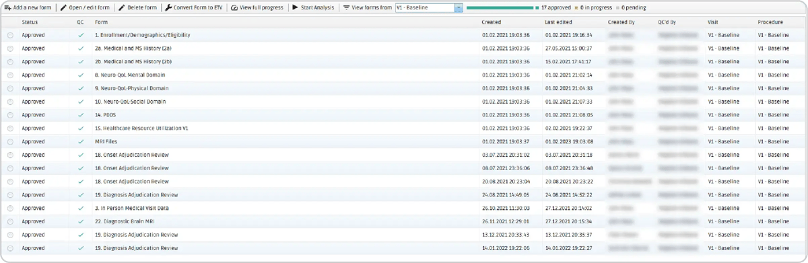Select radio for Onset Review created 08.07.2021
This screenshot has height=263, width=808.
(10, 168)
